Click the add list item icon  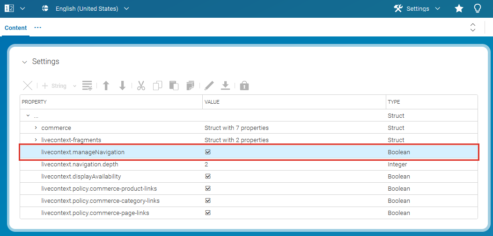[x=87, y=86]
